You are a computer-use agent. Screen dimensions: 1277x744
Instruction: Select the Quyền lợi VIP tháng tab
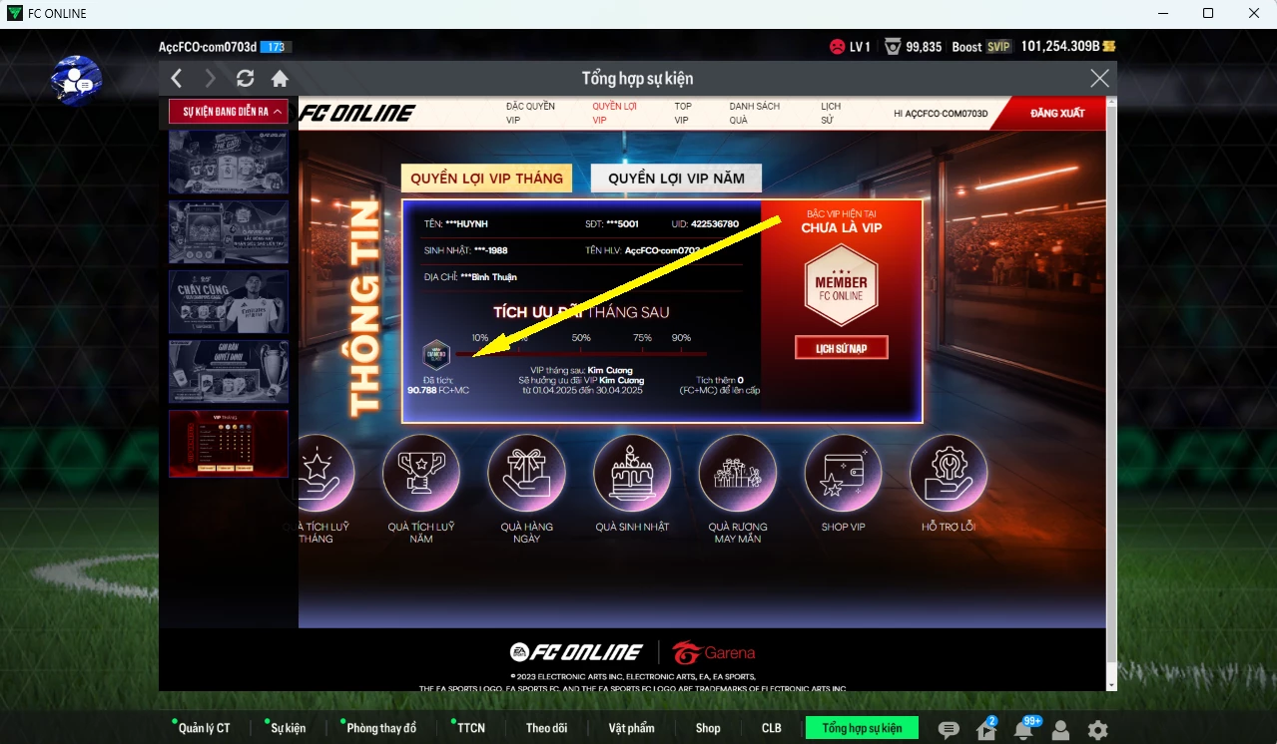tap(486, 179)
